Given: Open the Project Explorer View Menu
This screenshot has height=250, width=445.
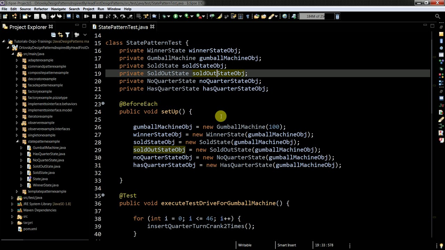Looking at the screenshot, I should [x=85, y=34].
